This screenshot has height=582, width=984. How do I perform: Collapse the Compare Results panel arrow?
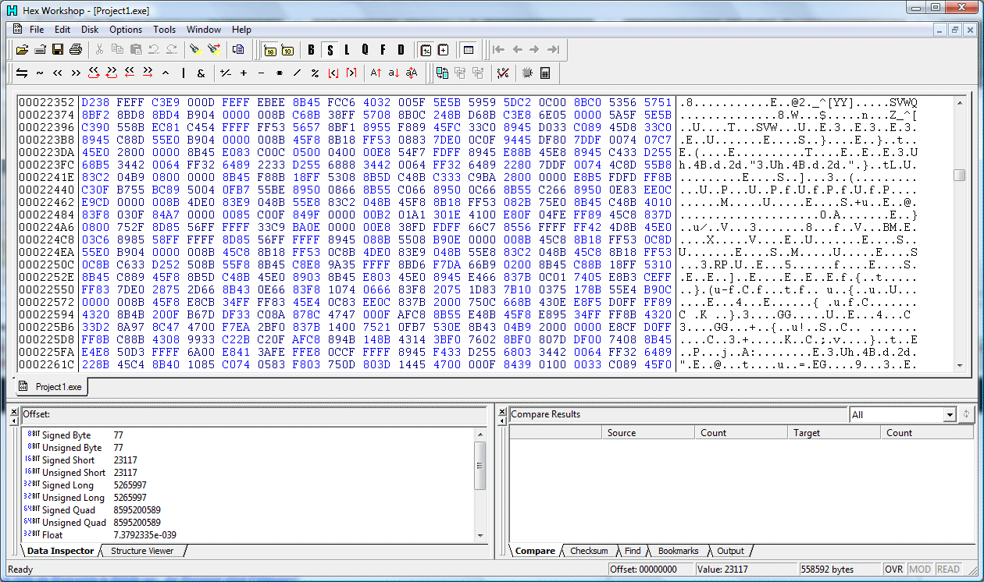502,421
